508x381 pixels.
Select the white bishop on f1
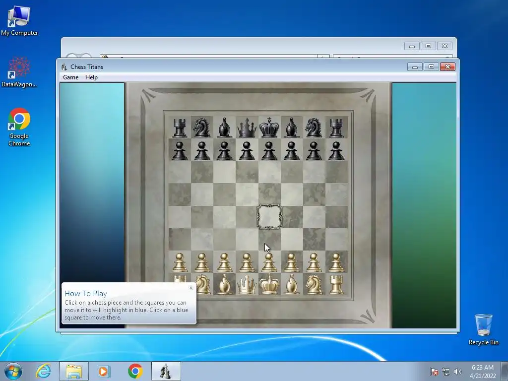(x=292, y=284)
